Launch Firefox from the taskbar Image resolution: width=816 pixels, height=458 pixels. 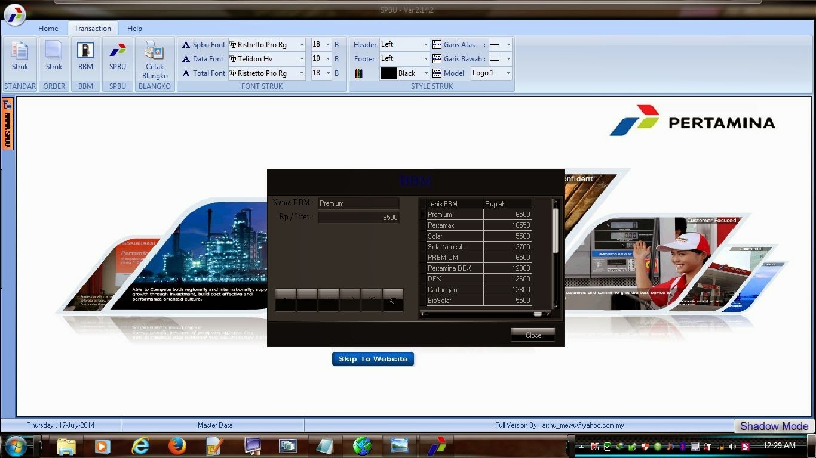point(177,445)
